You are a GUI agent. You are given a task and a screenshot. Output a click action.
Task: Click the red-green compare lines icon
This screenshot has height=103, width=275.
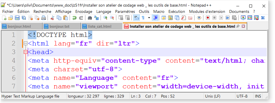click(250, 18)
